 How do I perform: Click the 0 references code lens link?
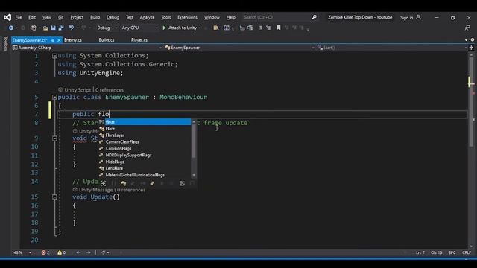click(110, 90)
